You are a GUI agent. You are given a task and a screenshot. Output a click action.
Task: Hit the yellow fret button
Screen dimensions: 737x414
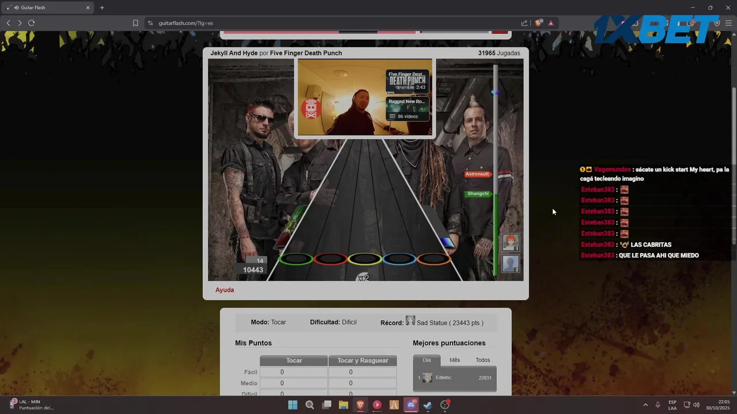coord(364,259)
